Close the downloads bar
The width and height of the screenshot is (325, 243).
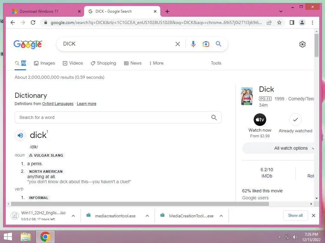tap(313, 215)
